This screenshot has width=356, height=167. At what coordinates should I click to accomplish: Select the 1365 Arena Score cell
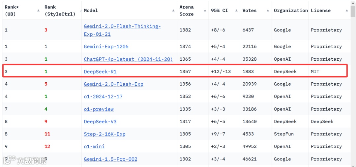tap(185, 59)
